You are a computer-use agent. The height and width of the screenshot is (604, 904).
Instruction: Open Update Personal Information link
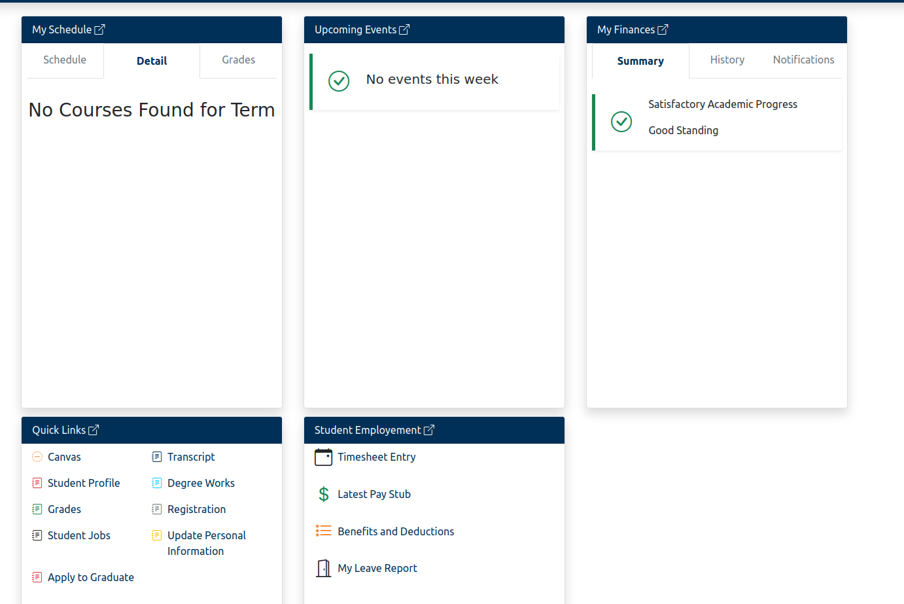tap(207, 543)
